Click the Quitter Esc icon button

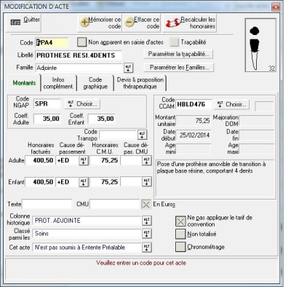[15, 23]
